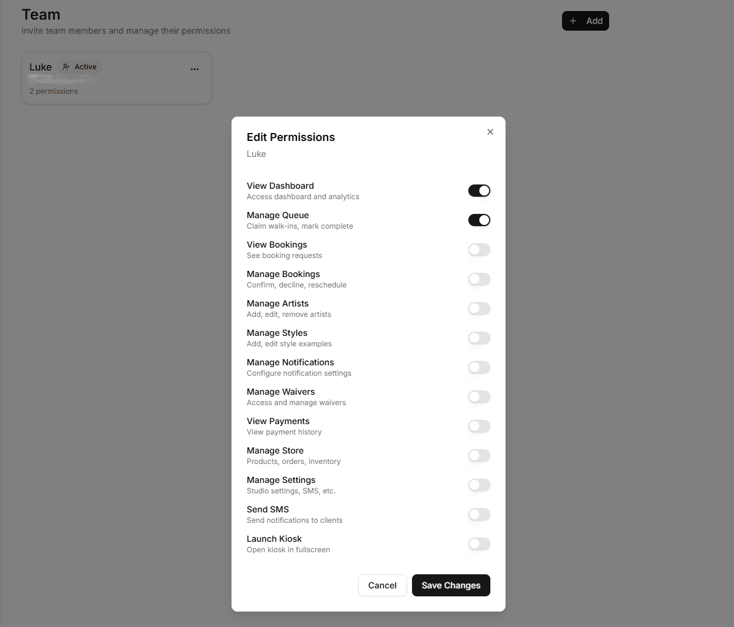
Task: Close the Edit Permissions dialog
Action: tap(490, 131)
